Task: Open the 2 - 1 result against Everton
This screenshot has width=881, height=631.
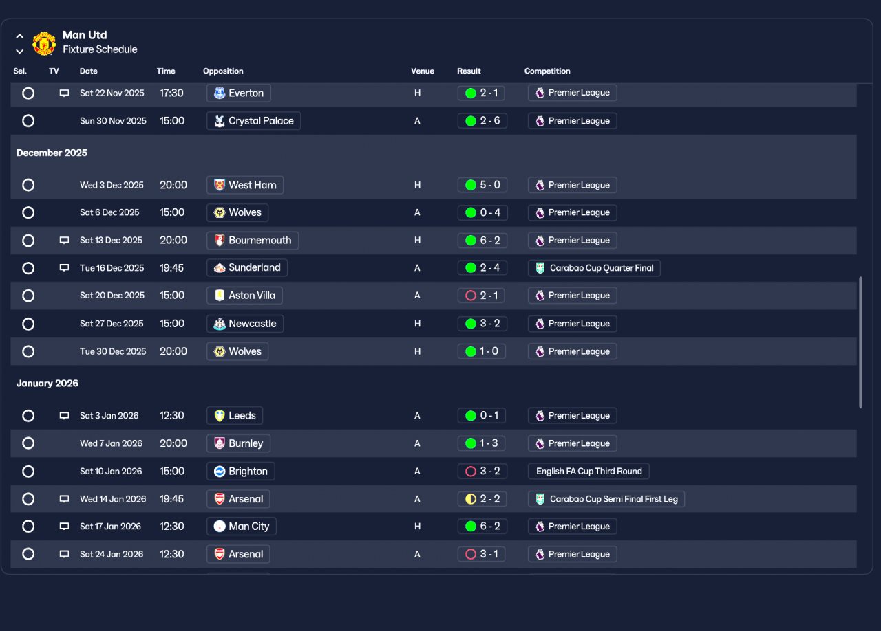Action: click(x=482, y=93)
